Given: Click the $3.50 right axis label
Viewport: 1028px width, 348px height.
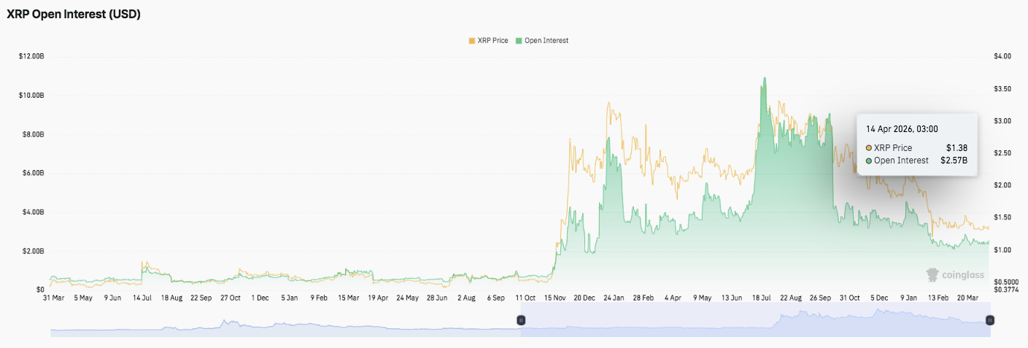Looking at the screenshot, I should pos(1003,88).
